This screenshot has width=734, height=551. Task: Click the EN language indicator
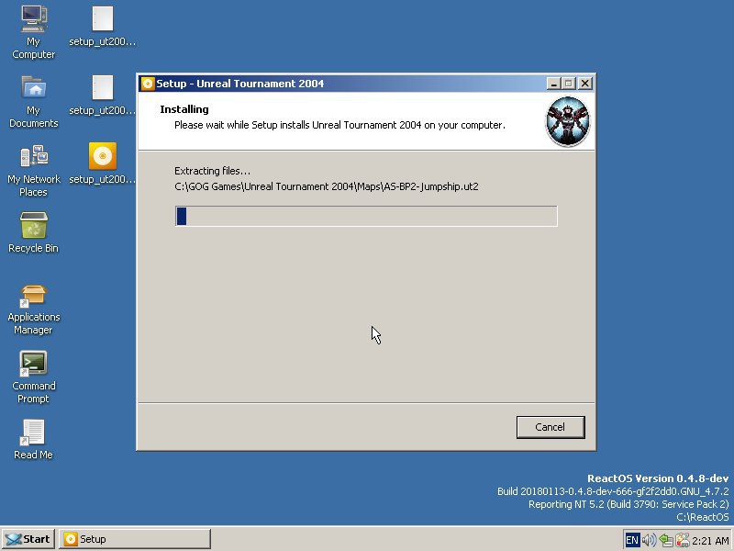(x=631, y=540)
